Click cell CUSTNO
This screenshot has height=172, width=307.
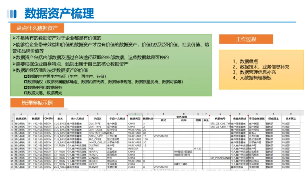[97, 146]
